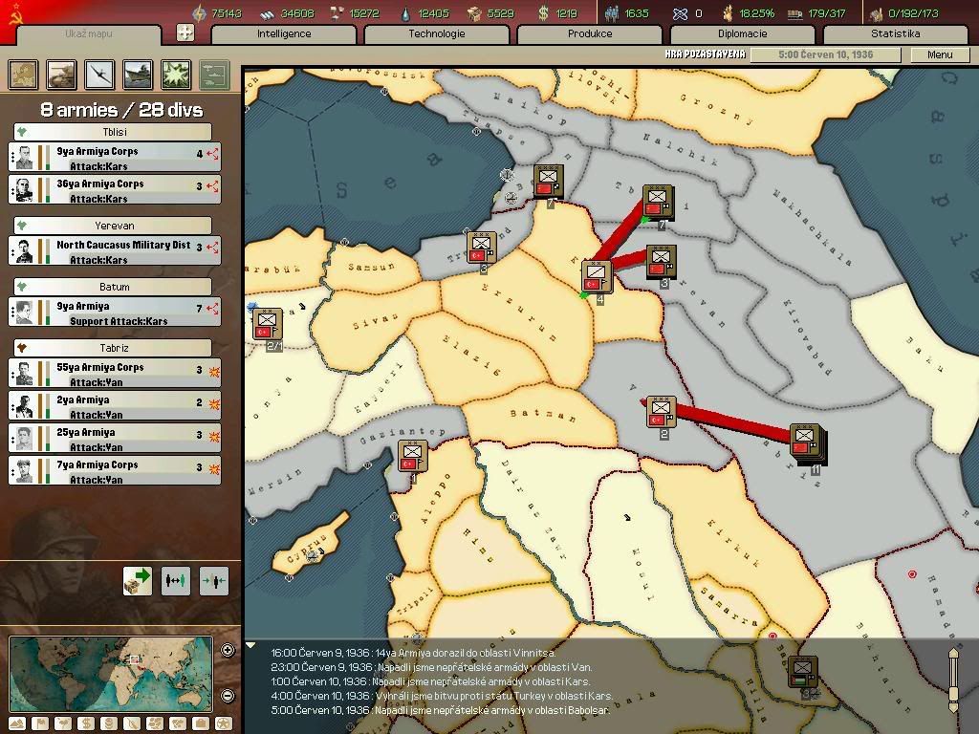Open the game Menu button
Image resolution: width=979 pixels, height=734 pixels.
coord(940,54)
